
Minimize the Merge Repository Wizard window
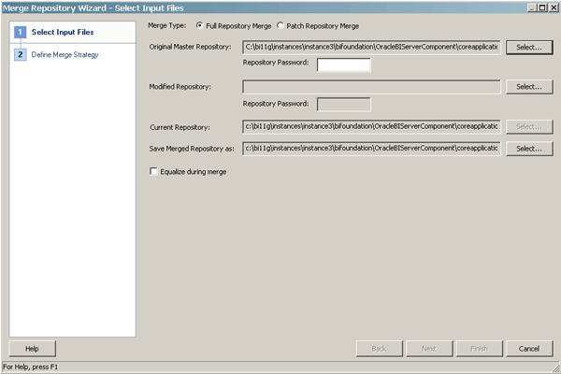(x=531, y=7)
